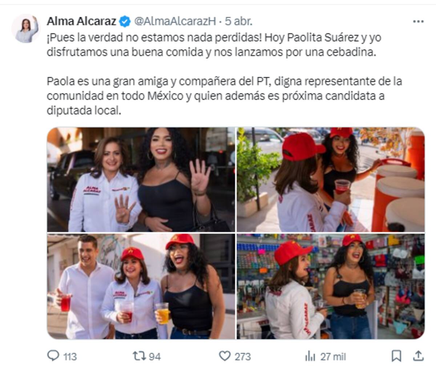Open top-right photo with orange drink coolers
Image resolution: width=436 pixels, height=370 pixels.
pyautogui.click(x=331, y=179)
